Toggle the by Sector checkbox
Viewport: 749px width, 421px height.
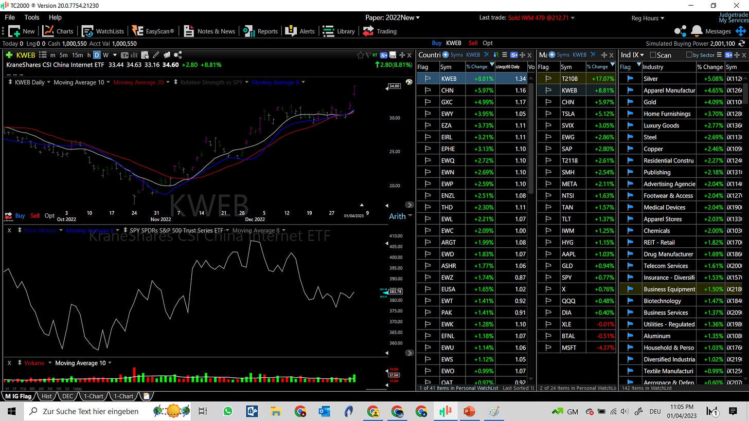689,55
